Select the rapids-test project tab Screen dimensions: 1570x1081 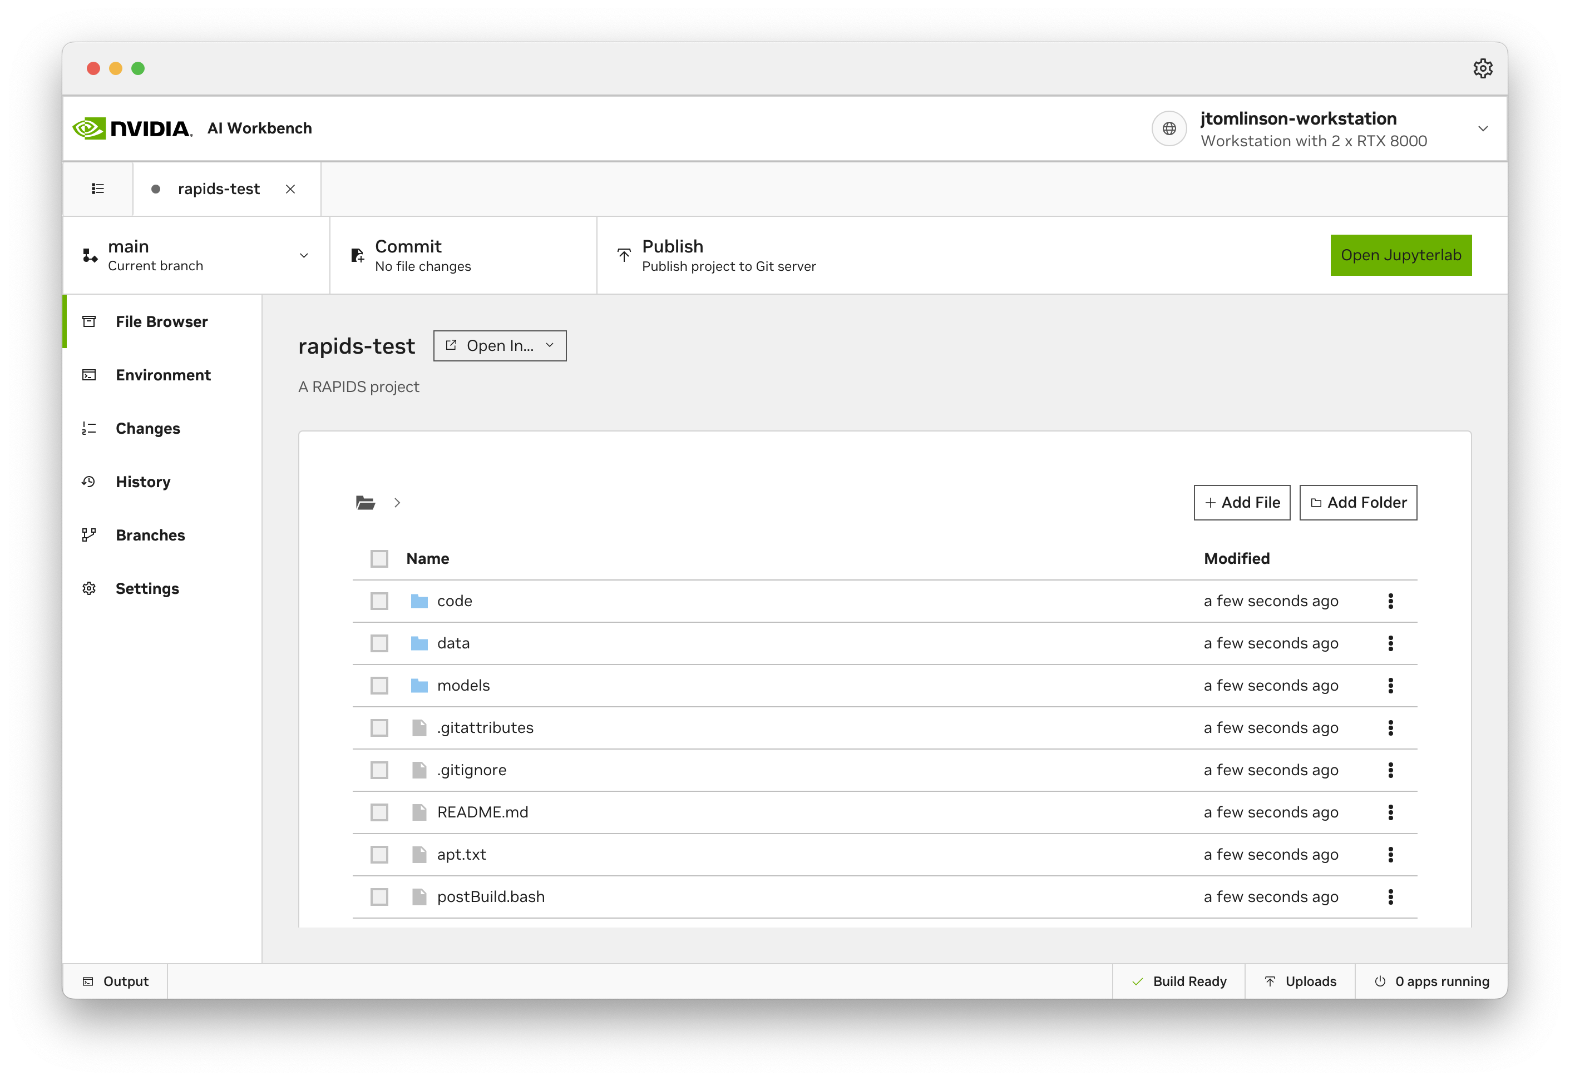(218, 189)
